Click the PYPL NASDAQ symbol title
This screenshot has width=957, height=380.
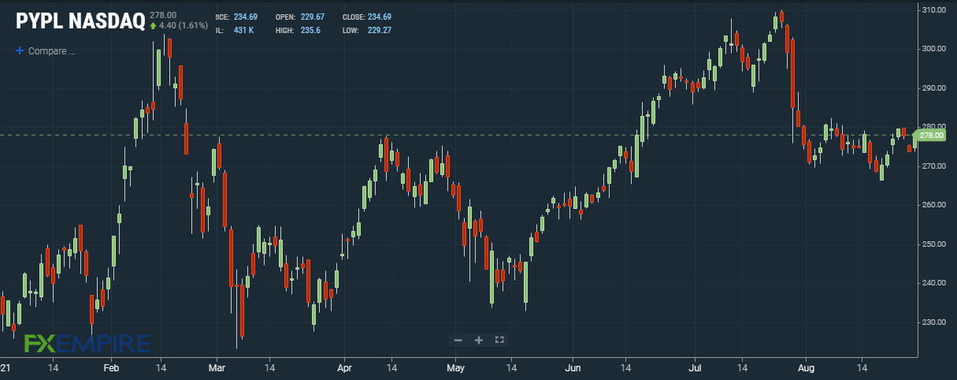[80, 21]
